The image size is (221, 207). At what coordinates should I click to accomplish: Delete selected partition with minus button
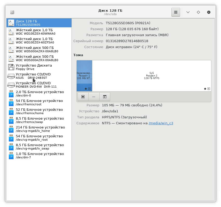[x=94, y=97]
